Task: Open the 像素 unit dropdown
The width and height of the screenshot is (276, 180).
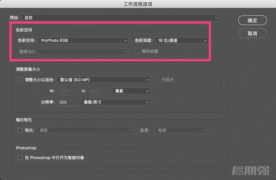Action: pos(131,91)
